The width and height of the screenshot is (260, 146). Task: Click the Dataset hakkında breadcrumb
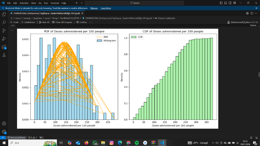[x=166, y=18]
